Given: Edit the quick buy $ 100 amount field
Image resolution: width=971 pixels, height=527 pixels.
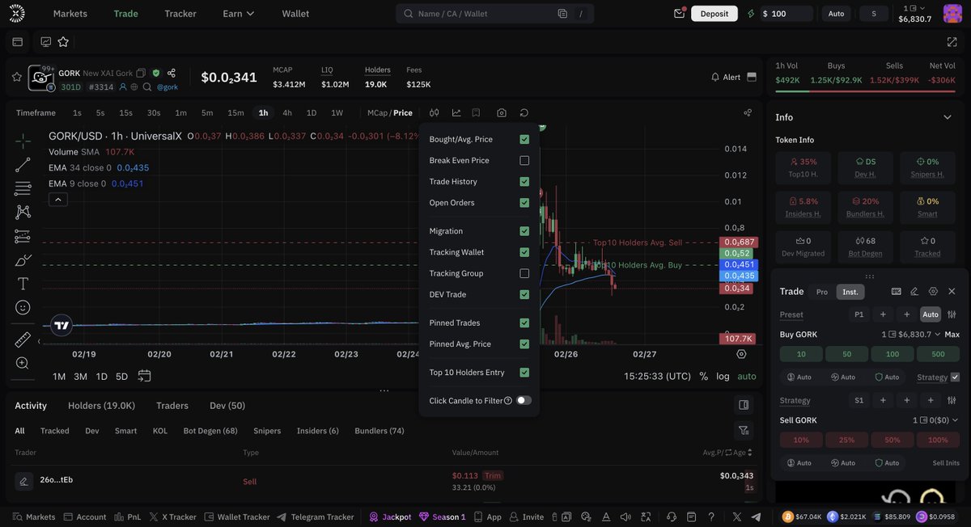Looking at the screenshot, I should pyautogui.click(x=786, y=13).
